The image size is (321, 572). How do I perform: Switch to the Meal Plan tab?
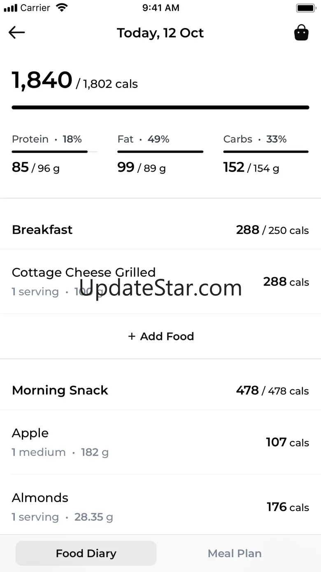[x=235, y=553]
